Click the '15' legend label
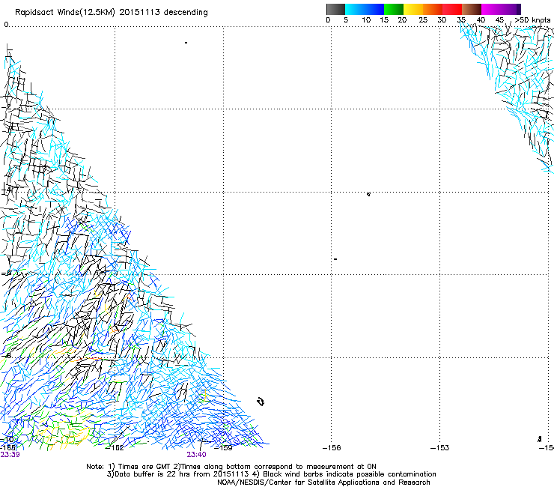The width and height of the screenshot is (554, 487). point(384,20)
